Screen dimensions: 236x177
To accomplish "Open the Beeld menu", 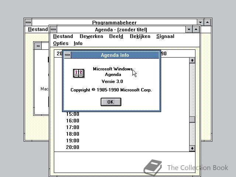I will coord(116,37).
